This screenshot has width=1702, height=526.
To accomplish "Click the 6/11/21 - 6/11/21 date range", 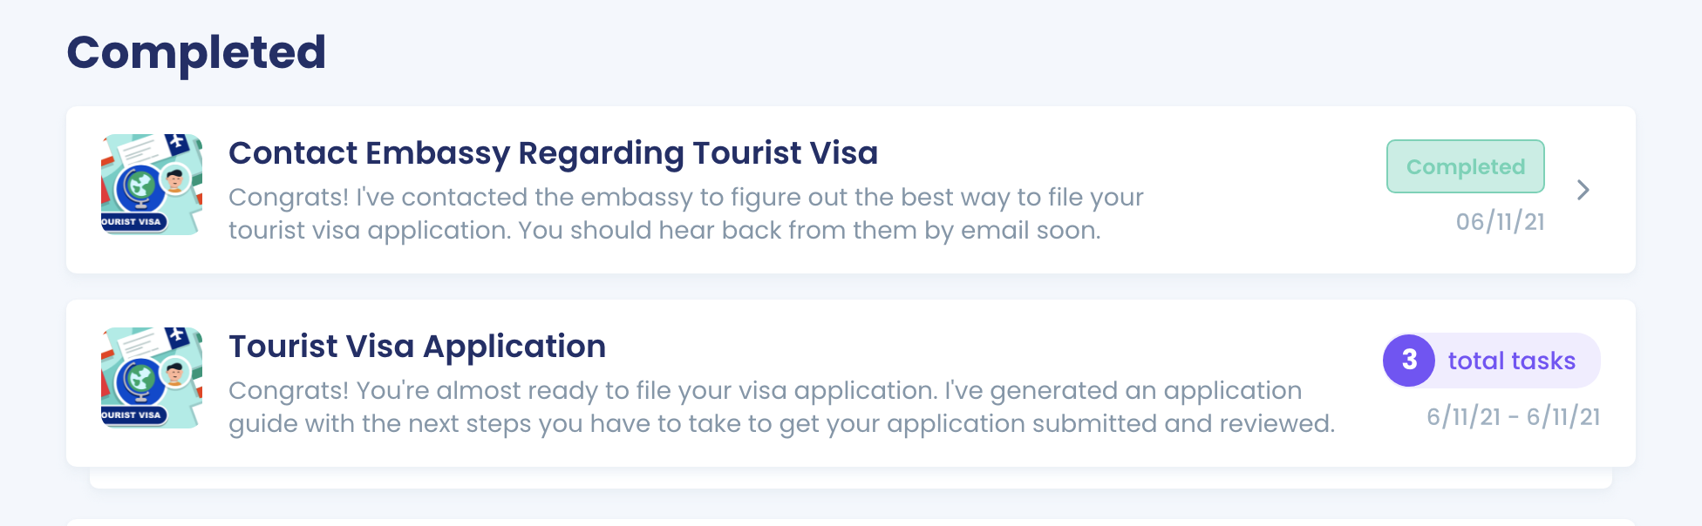I will pos(1513,417).
